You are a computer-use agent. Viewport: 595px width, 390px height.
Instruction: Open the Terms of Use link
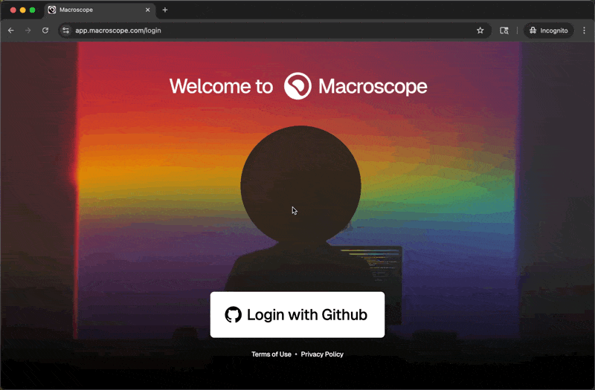[x=271, y=354]
